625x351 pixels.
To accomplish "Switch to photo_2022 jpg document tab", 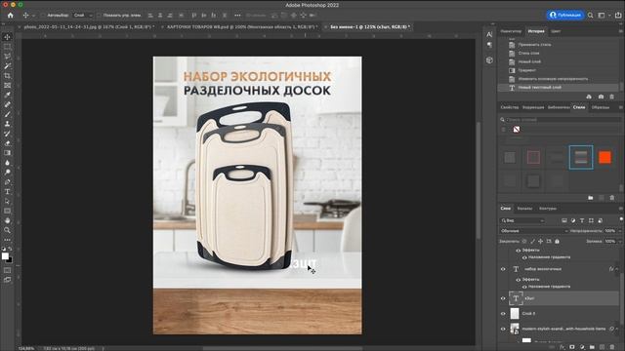I will (89, 26).
